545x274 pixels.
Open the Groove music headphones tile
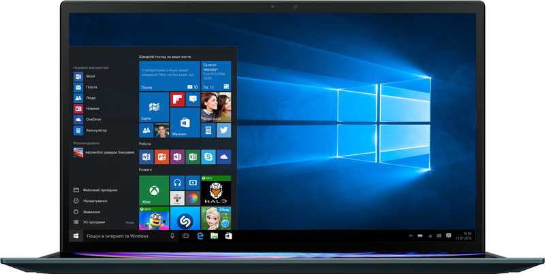pyautogui.click(x=177, y=182)
